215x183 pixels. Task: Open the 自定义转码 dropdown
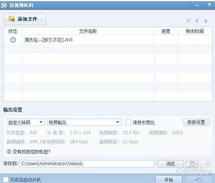[25, 122]
